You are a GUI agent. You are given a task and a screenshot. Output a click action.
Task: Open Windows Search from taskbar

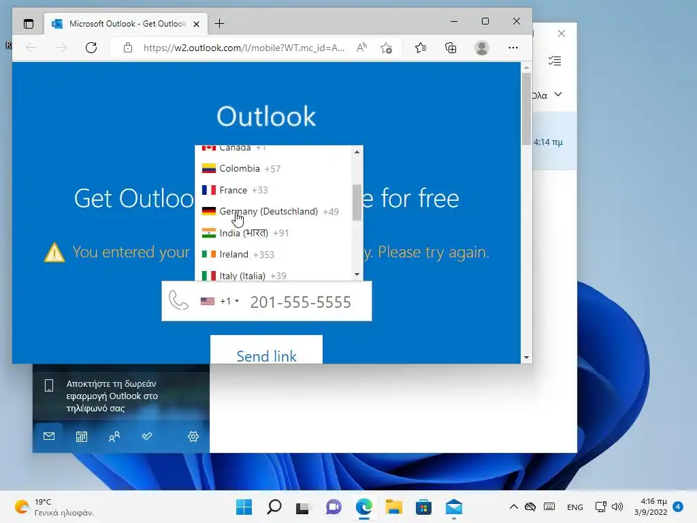(x=274, y=507)
